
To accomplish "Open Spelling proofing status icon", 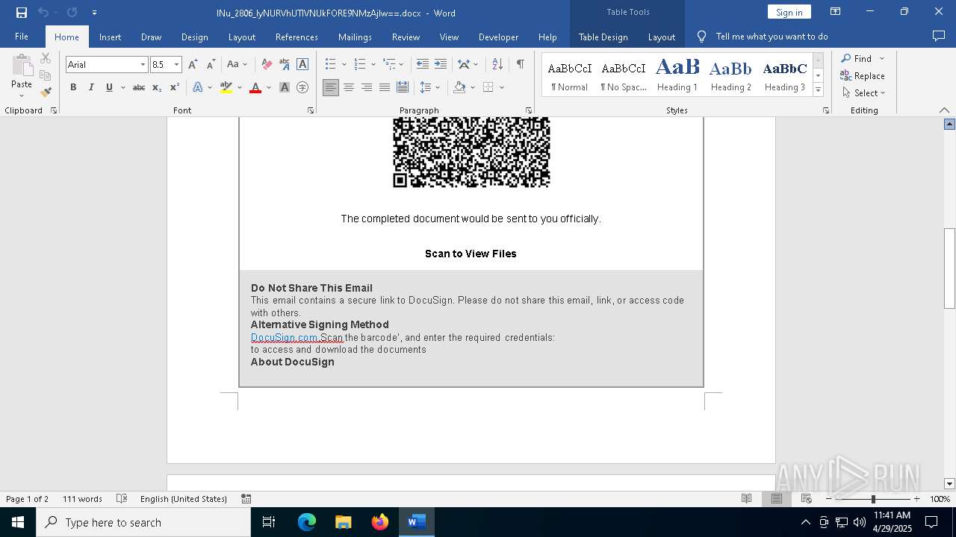I will tap(122, 499).
